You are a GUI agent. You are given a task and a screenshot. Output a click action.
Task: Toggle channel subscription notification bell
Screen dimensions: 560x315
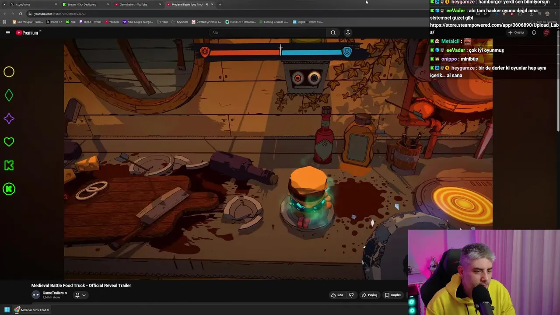coord(77,295)
